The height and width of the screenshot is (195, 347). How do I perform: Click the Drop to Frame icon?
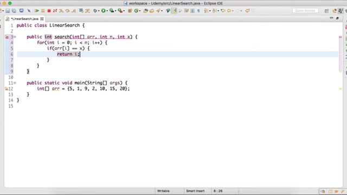[x=81, y=11]
